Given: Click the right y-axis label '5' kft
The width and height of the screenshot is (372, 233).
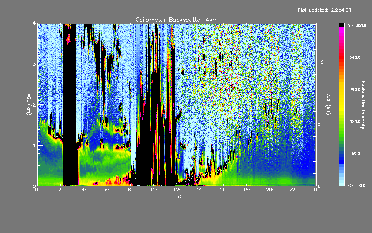Looking at the screenshot, I should tap(319, 124).
